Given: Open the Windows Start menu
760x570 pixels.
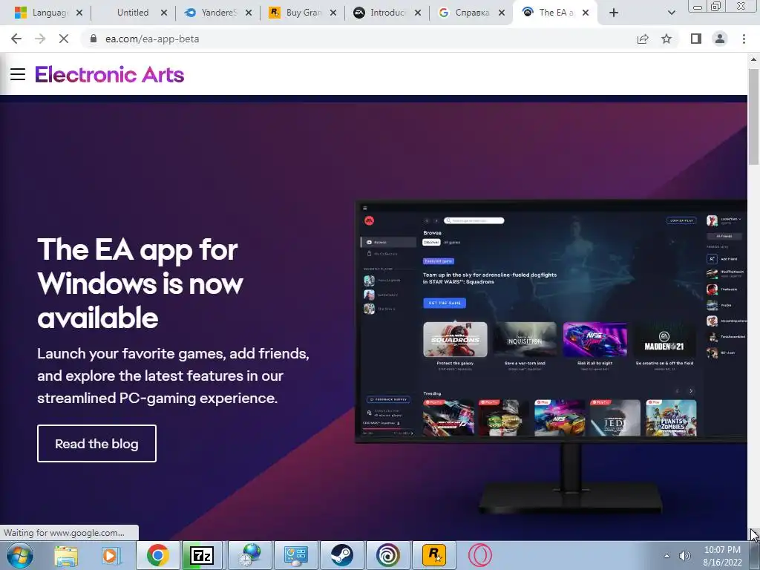Looking at the screenshot, I should pyautogui.click(x=20, y=555).
